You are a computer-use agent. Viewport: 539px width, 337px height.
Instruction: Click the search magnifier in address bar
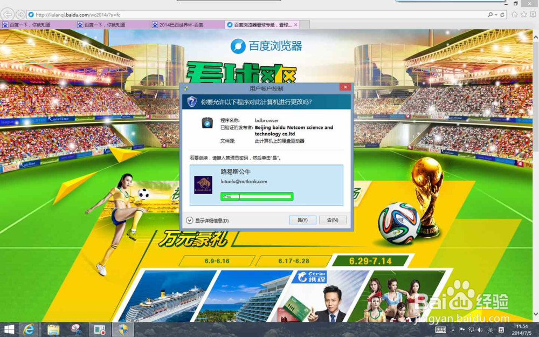[x=490, y=15]
